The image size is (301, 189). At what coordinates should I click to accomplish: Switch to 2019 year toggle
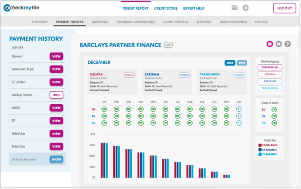[242, 63]
